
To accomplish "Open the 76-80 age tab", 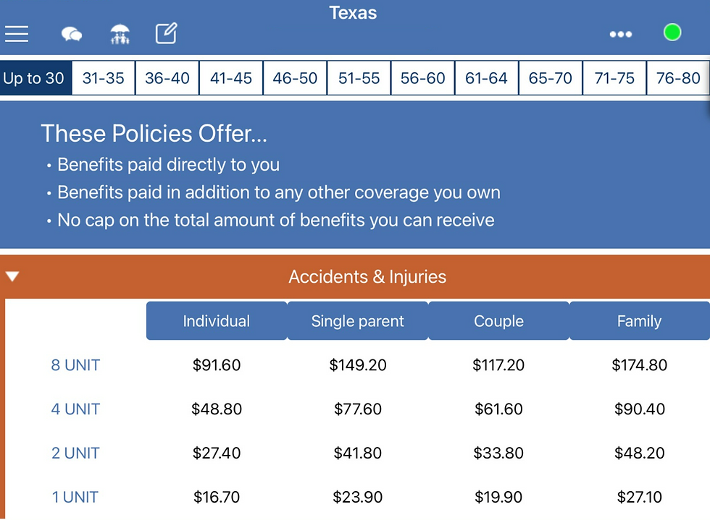I will (678, 78).
